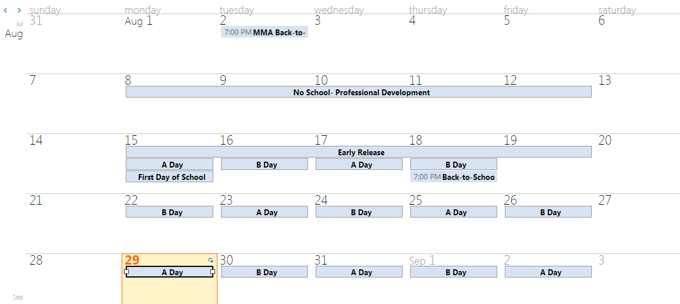
Task: Jump to Jul in the side month list
Action: tap(19, 24)
